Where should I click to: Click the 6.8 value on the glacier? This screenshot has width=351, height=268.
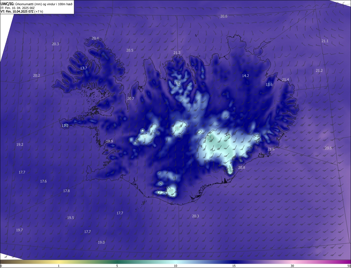point(211,138)
